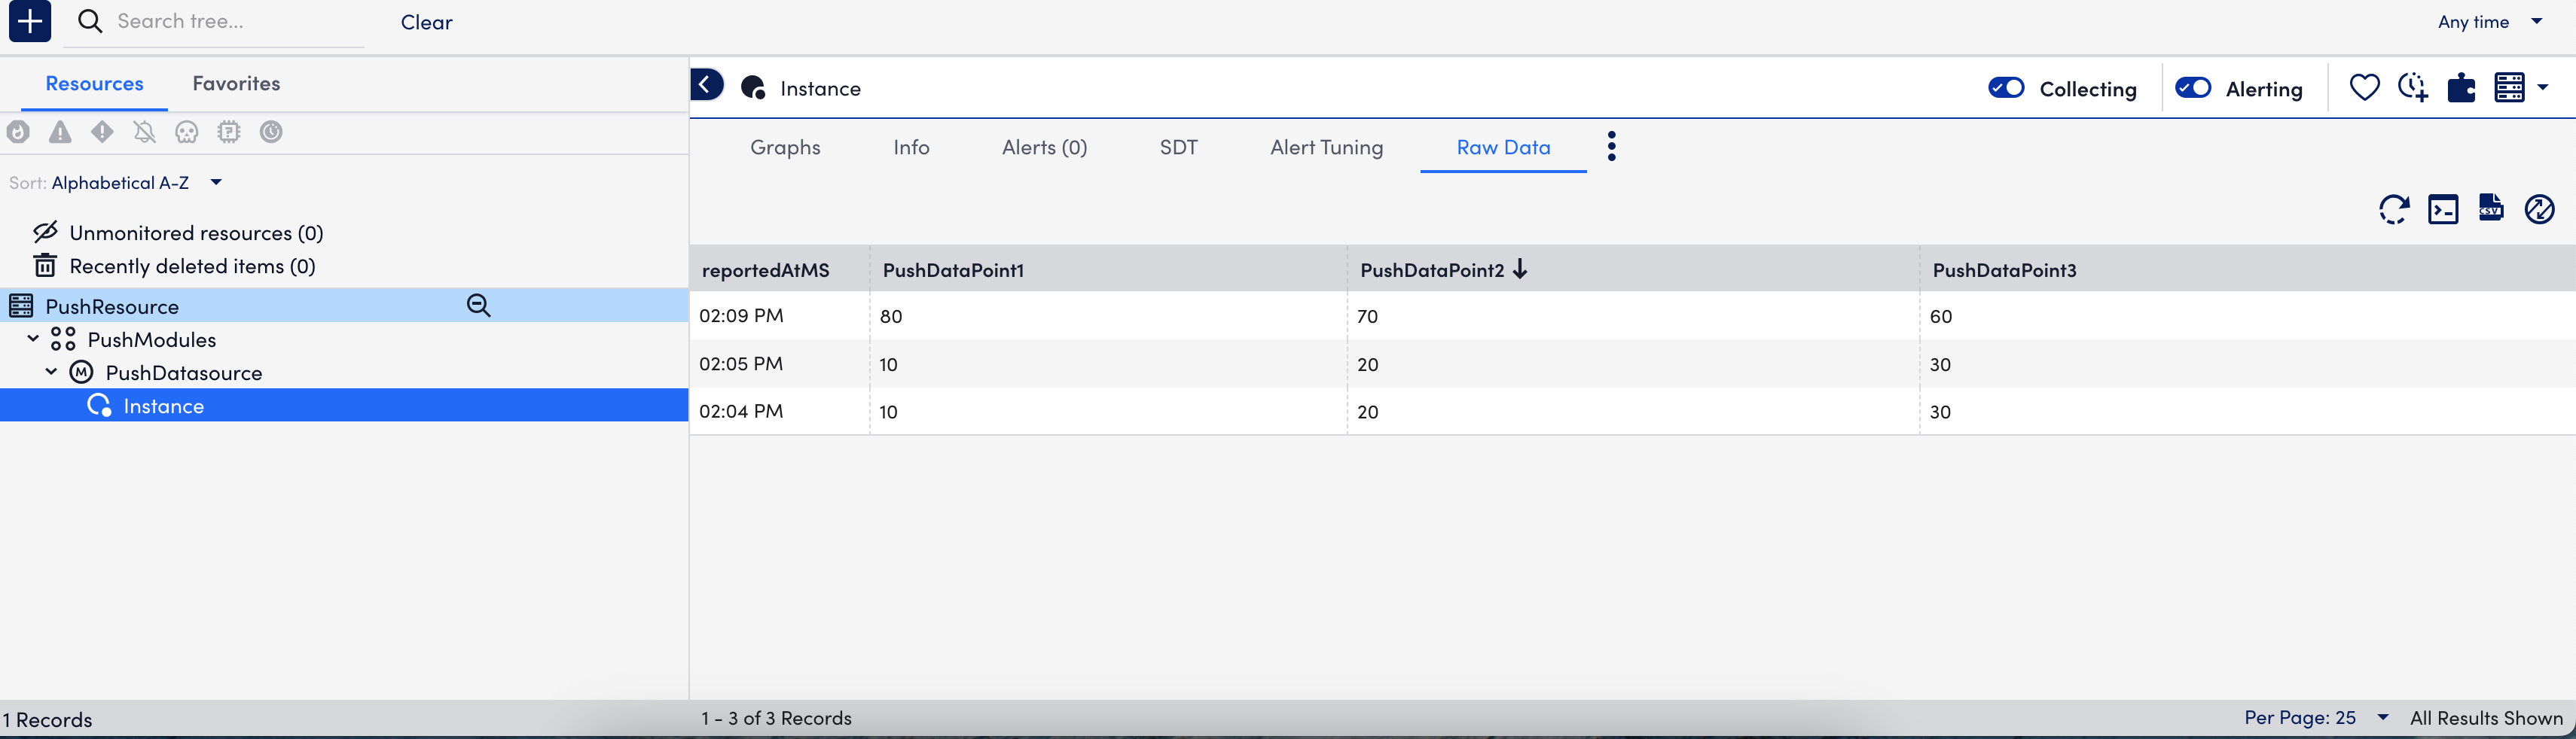Open the SDT tab
The image size is (2576, 739).
(x=1178, y=147)
